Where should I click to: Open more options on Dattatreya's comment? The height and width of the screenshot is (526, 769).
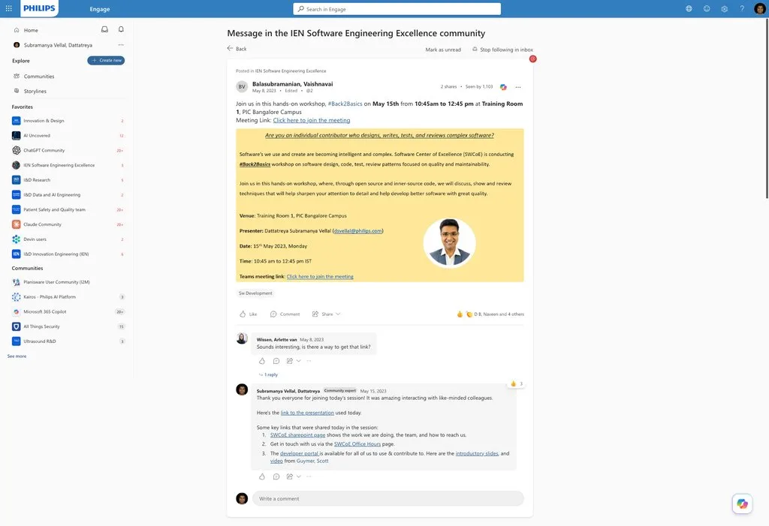pos(309,476)
